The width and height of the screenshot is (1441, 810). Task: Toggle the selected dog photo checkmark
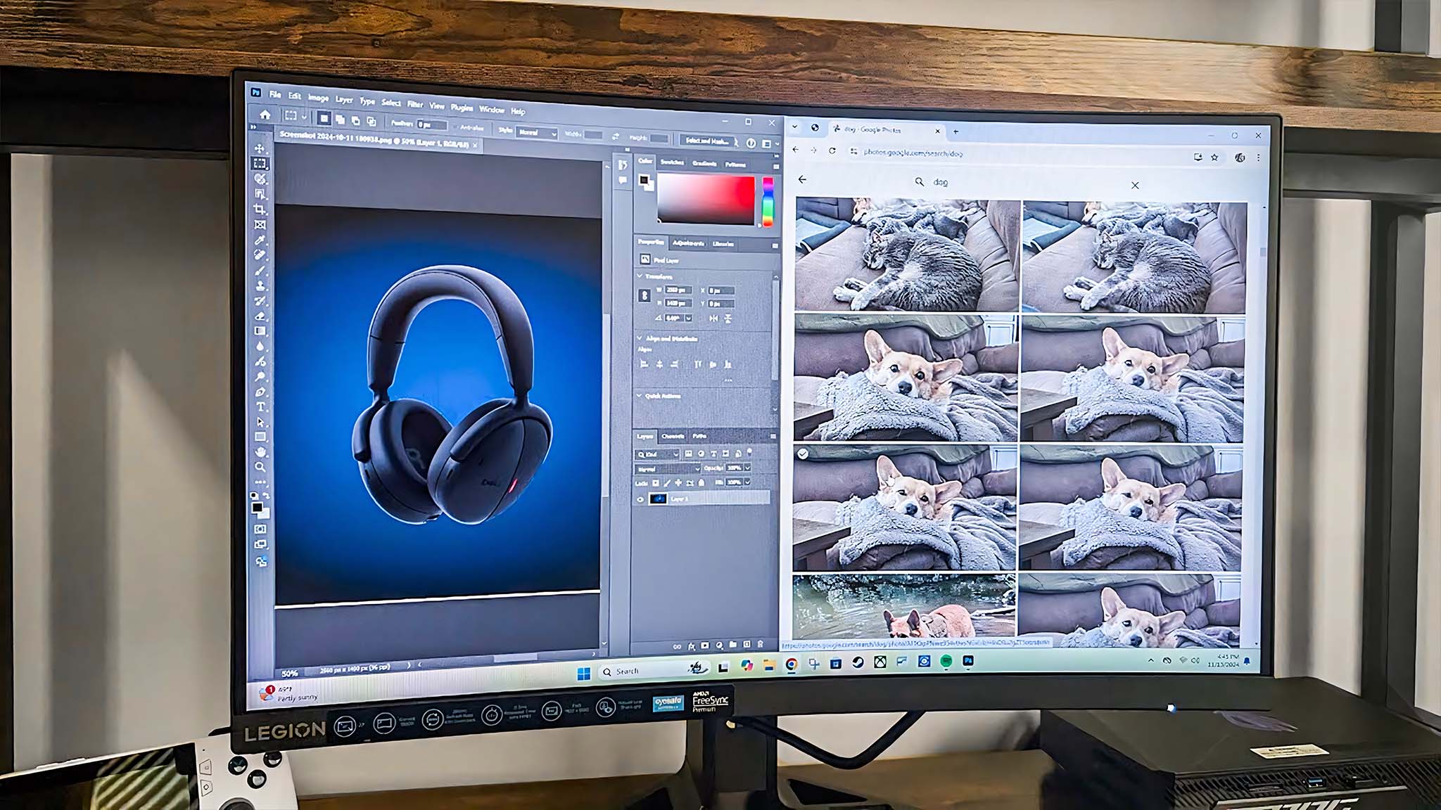coord(803,454)
